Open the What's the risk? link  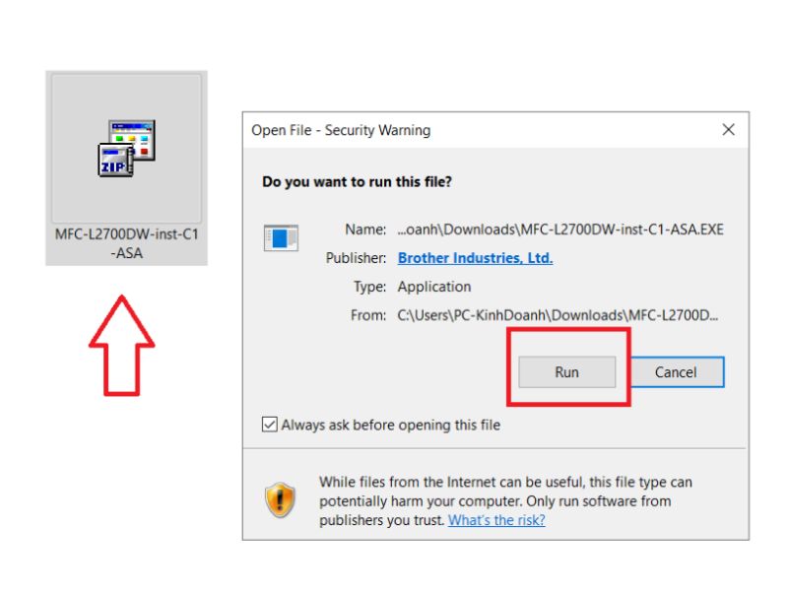click(496, 520)
